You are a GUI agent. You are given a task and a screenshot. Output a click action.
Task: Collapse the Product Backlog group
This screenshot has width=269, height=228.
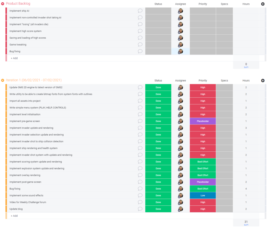(3, 4)
